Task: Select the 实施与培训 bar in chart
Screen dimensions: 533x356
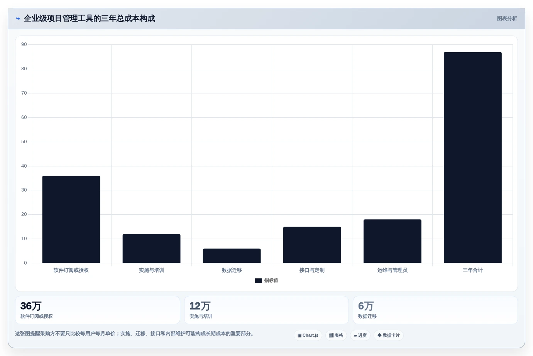Action: [151, 248]
